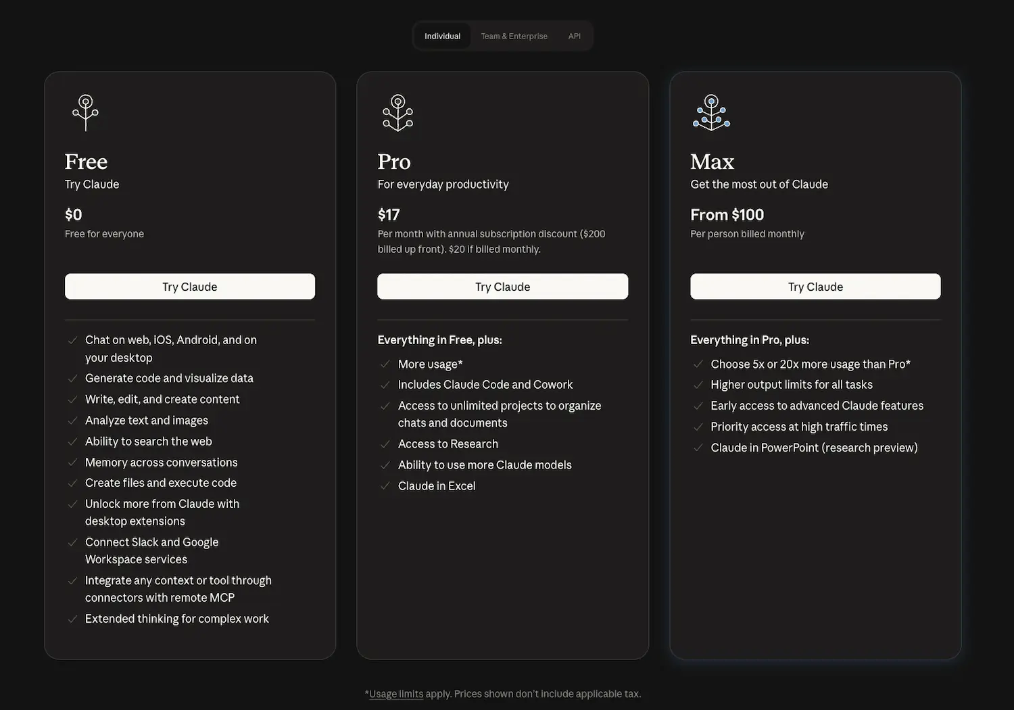
Task: Open the Usage limits footnote link
Action: click(x=396, y=694)
